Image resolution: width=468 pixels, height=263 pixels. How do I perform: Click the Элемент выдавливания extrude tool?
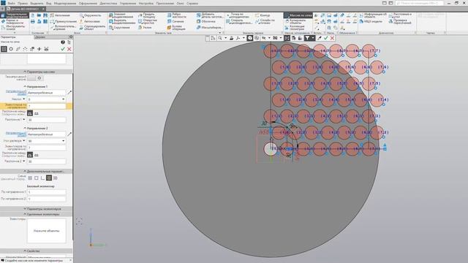point(121,15)
